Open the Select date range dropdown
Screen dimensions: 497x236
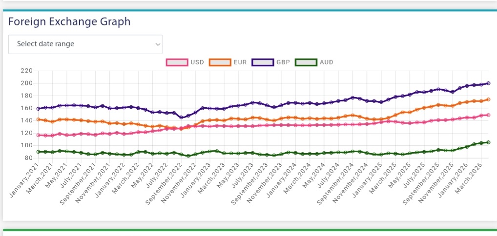pyautogui.click(x=85, y=44)
